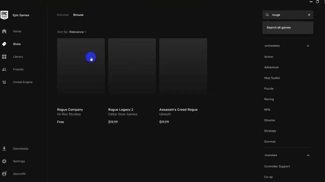Collapse the Features section chevron

pos(308,155)
